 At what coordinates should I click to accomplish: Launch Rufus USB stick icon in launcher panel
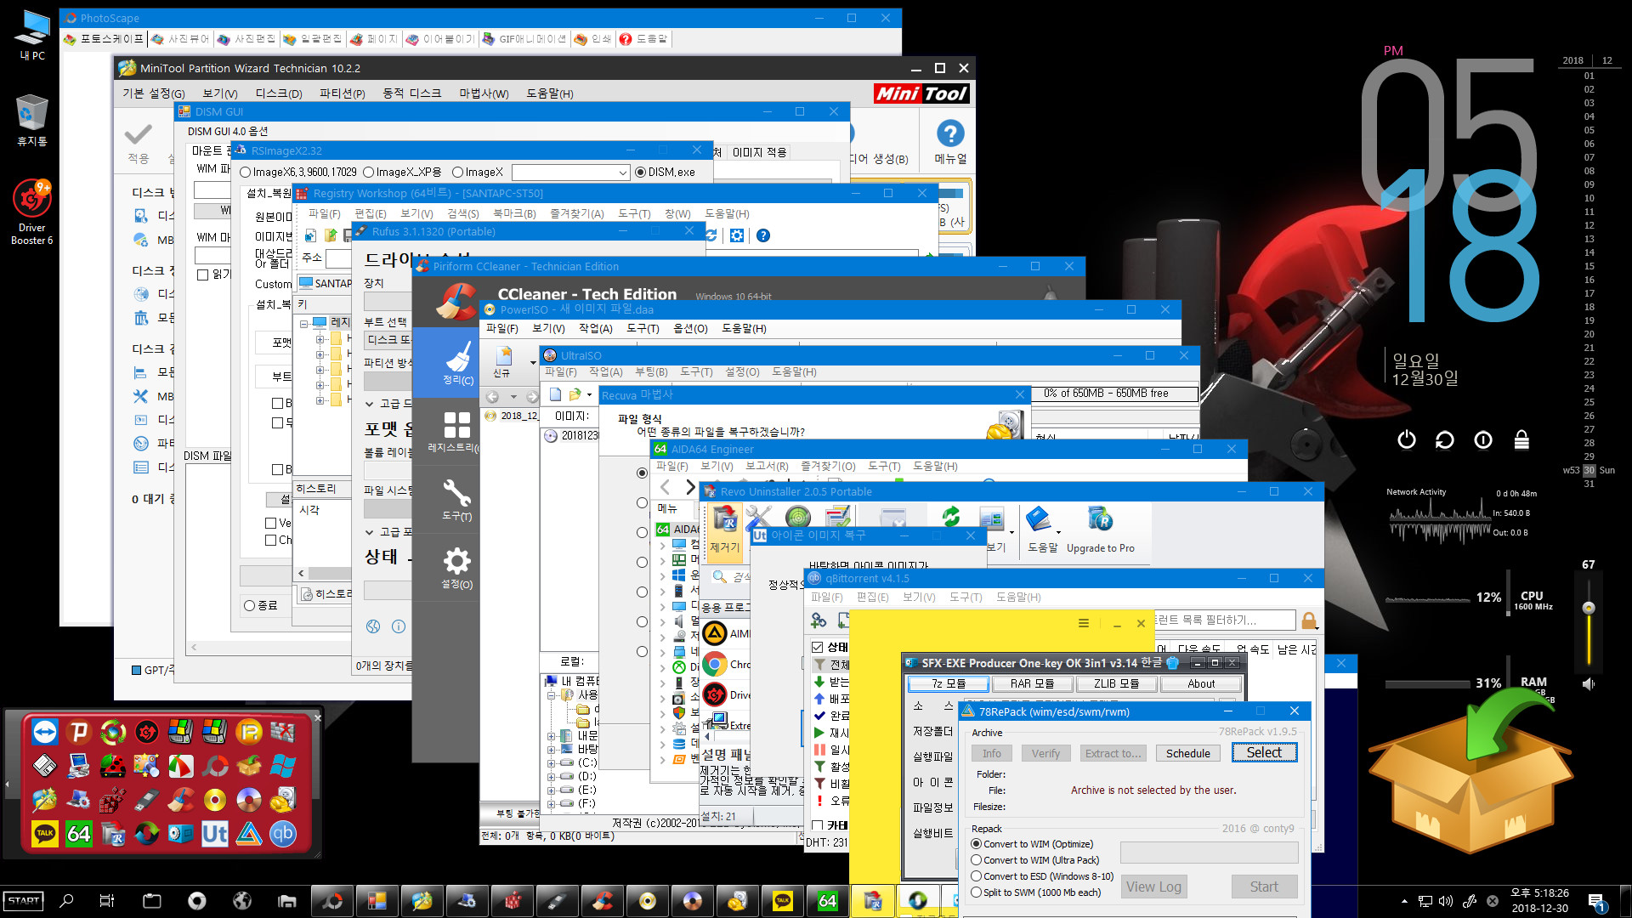(147, 800)
